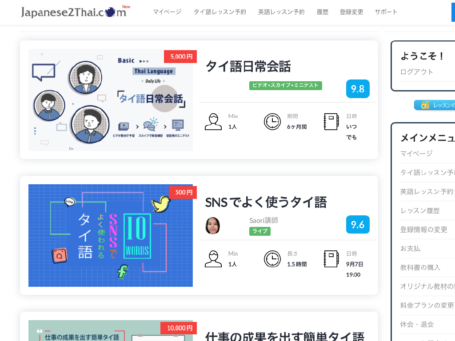Click the Saori講師 avatar photo
The width and height of the screenshot is (455, 341).
point(213,225)
